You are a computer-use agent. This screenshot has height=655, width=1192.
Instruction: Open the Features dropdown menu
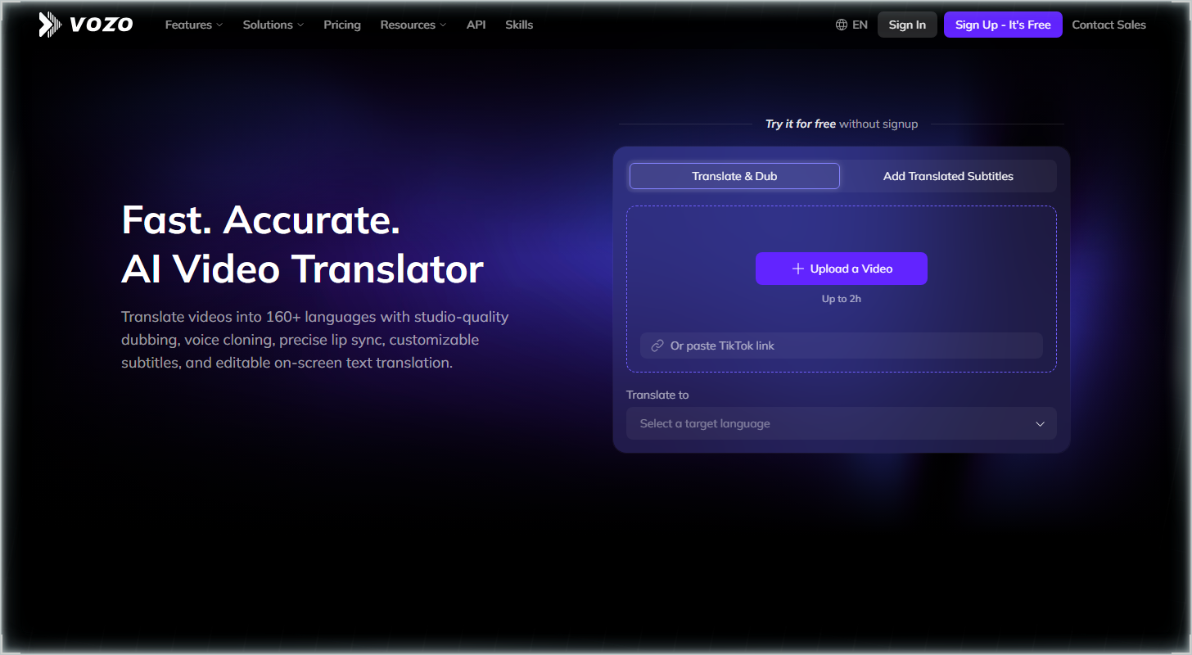(194, 25)
